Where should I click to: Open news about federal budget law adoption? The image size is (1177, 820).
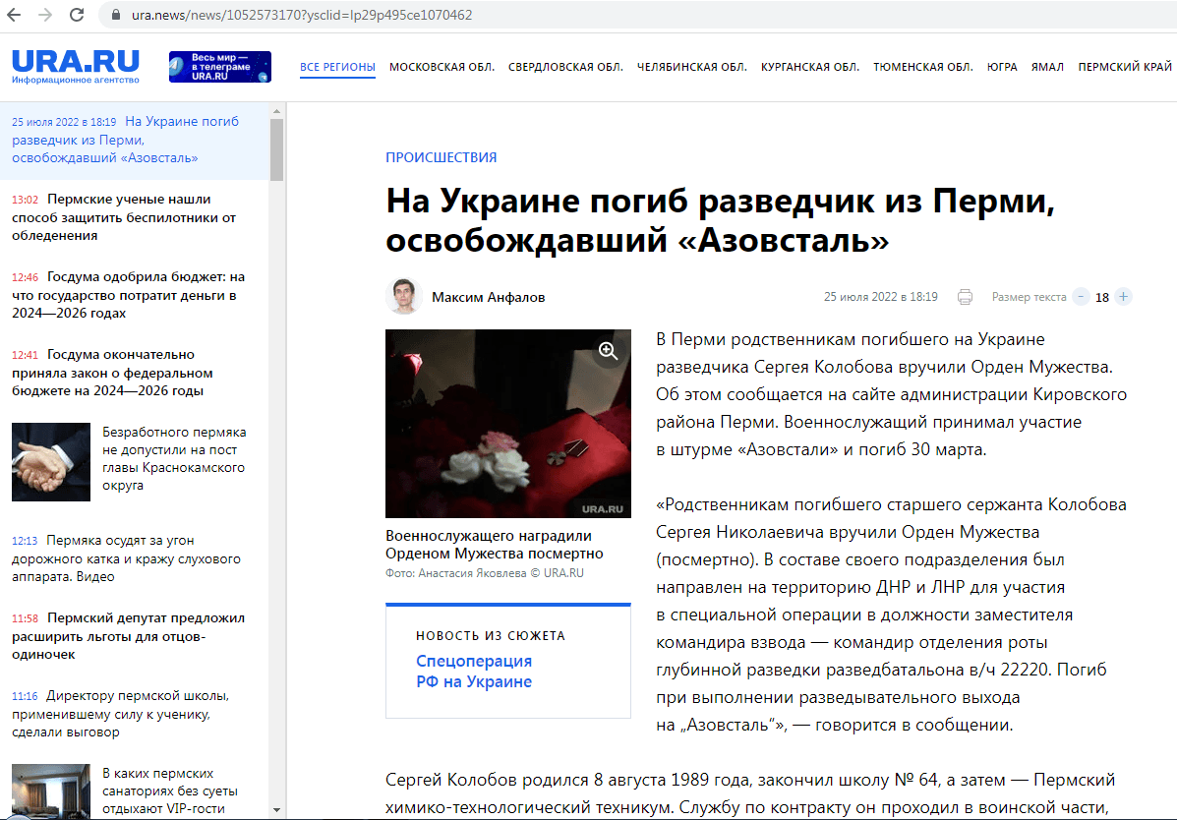113,373
